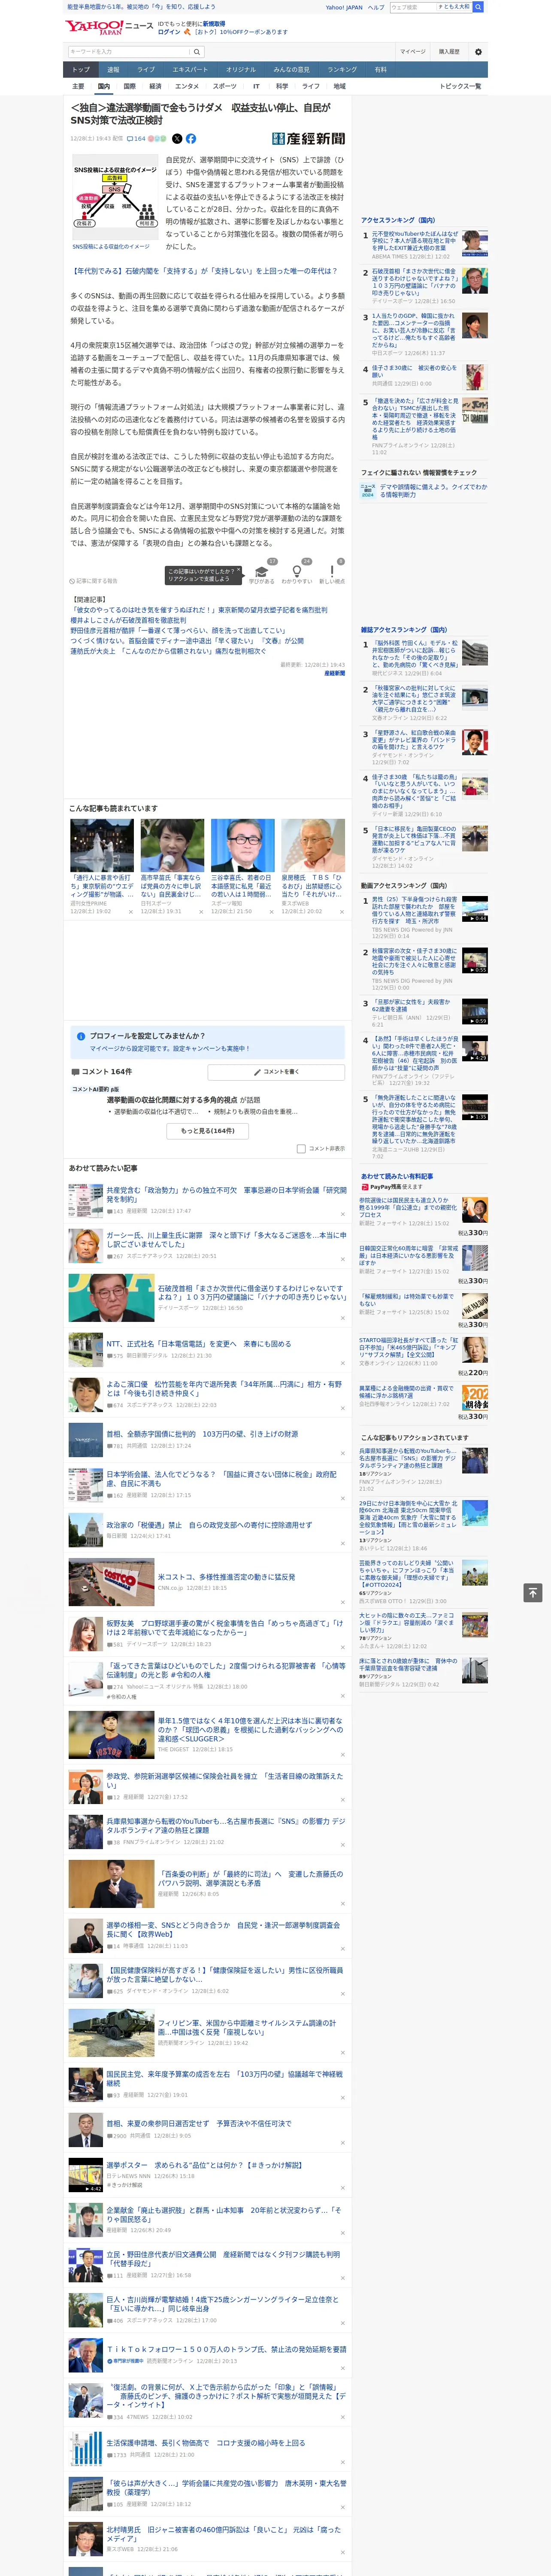This screenshot has height=2576, width=551.
Task: React with the わかりやすい lightbulb icon
Action: click(297, 572)
